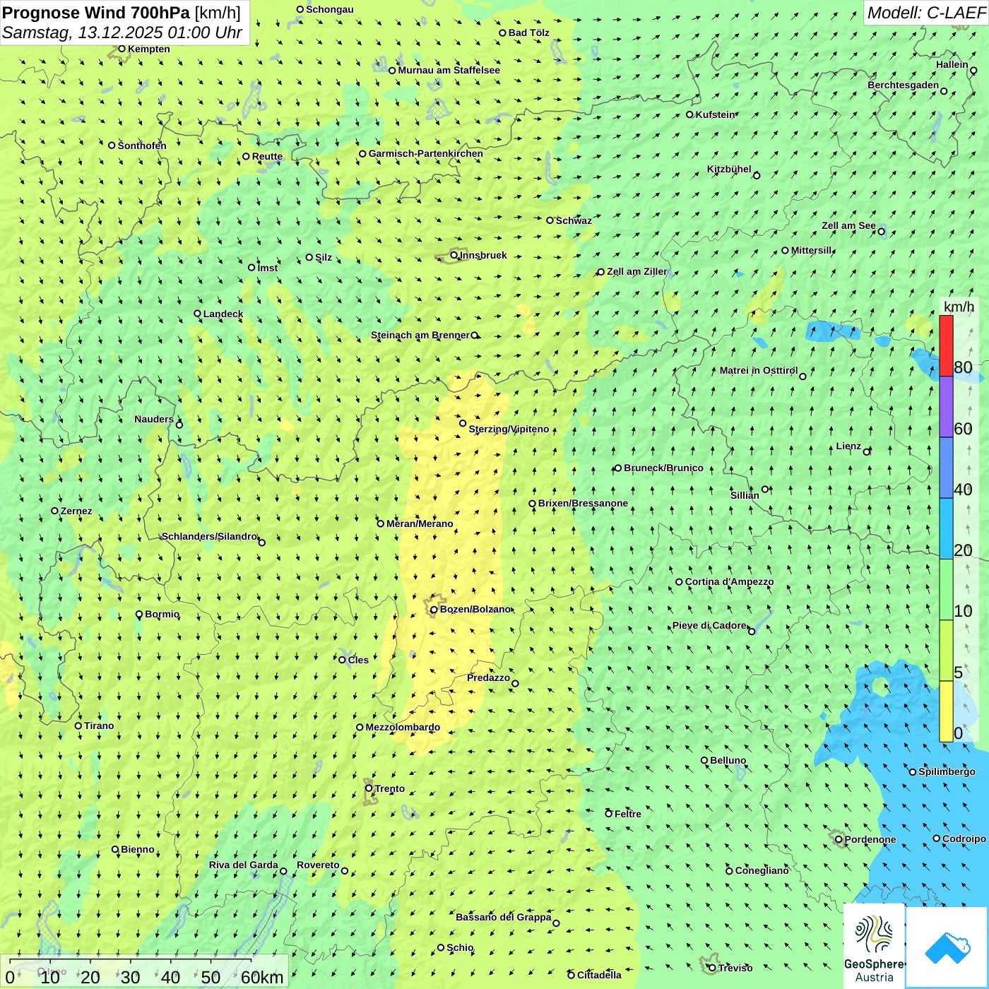Click the 'Kitzbühel' label
Screen dimensions: 989x989
(x=729, y=169)
